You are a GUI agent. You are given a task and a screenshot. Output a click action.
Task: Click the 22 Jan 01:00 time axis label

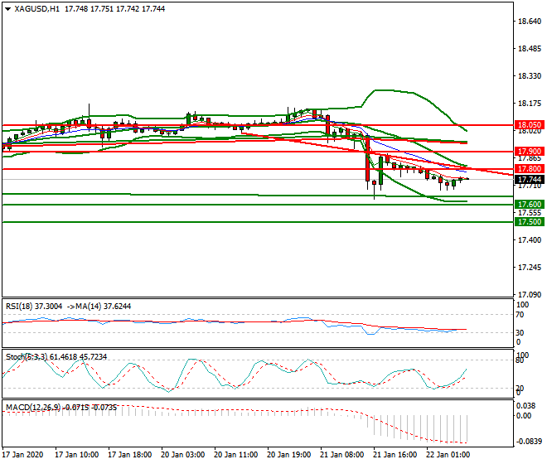[x=448, y=455]
